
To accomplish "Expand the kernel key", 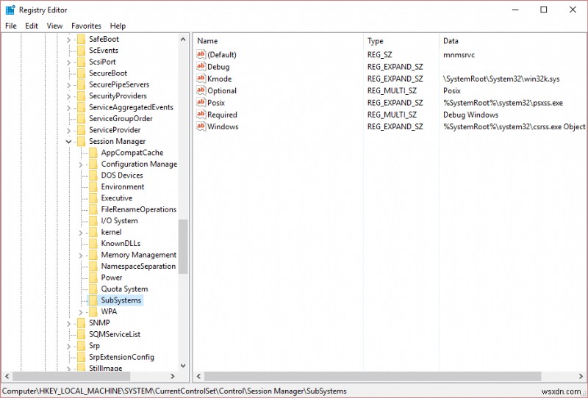I will click(x=81, y=233).
